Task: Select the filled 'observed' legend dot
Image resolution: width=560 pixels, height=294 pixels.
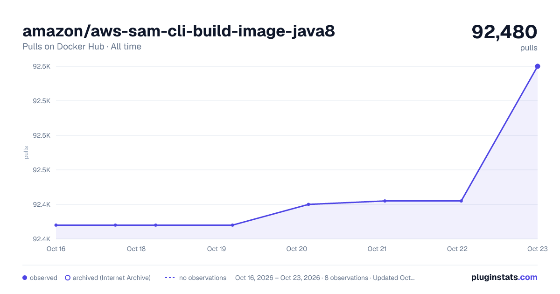Action: click(25, 278)
